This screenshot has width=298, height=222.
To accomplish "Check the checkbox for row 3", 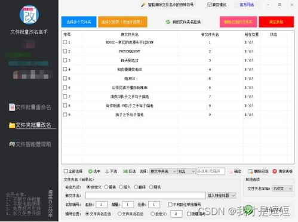I will (65, 60).
